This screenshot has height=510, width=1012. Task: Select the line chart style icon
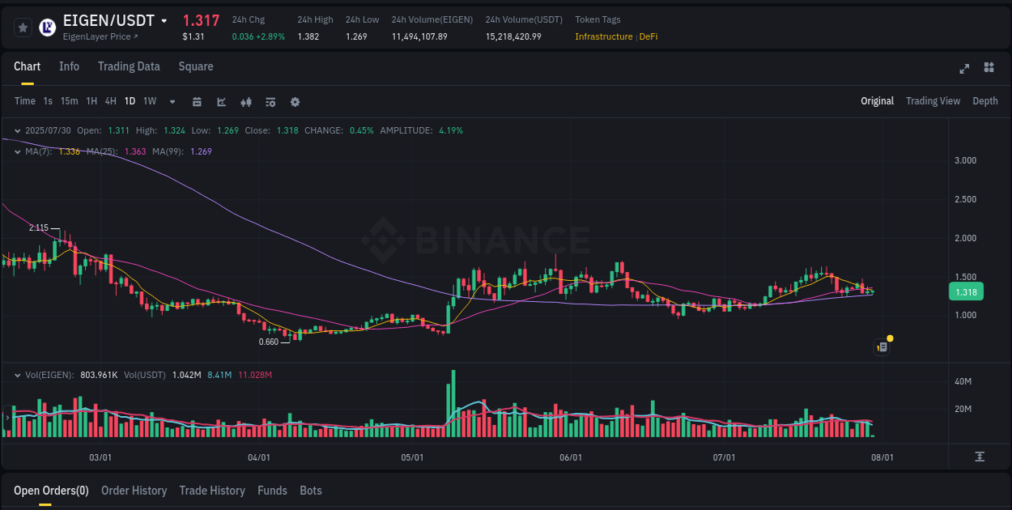click(220, 102)
